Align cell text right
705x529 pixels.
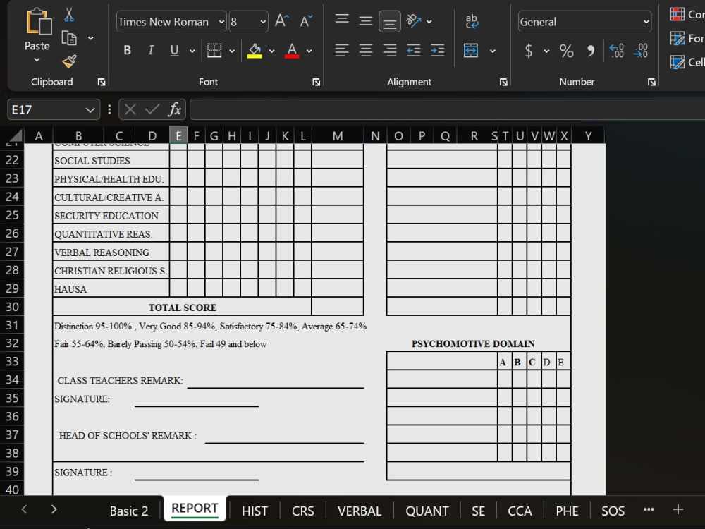tap(390, 50)
